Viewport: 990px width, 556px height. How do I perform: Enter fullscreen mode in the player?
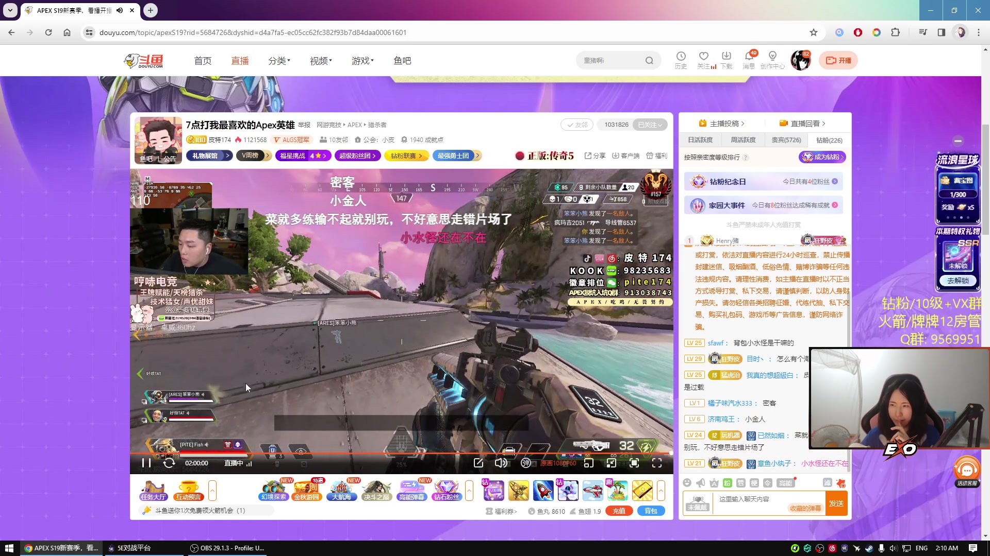click(x=657, y=463)
